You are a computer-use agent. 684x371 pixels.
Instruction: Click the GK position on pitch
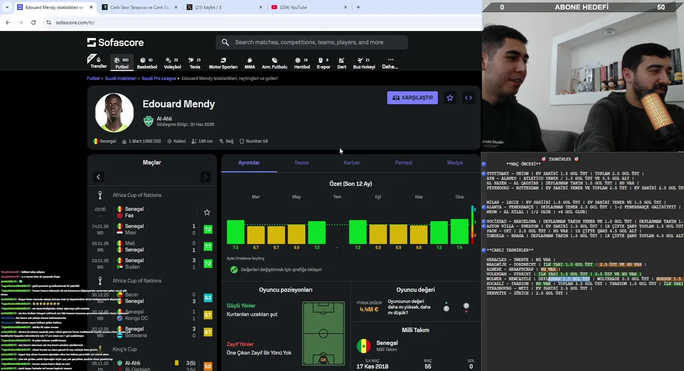tap(323, 360)
